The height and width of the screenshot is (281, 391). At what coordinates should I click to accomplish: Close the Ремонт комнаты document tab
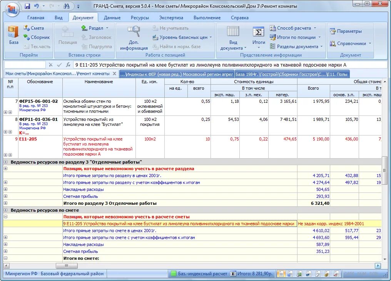(114, 74)
